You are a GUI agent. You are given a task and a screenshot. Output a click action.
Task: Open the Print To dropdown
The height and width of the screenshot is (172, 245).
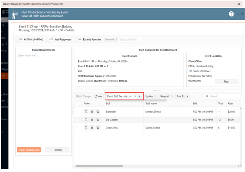pos(187,97)
